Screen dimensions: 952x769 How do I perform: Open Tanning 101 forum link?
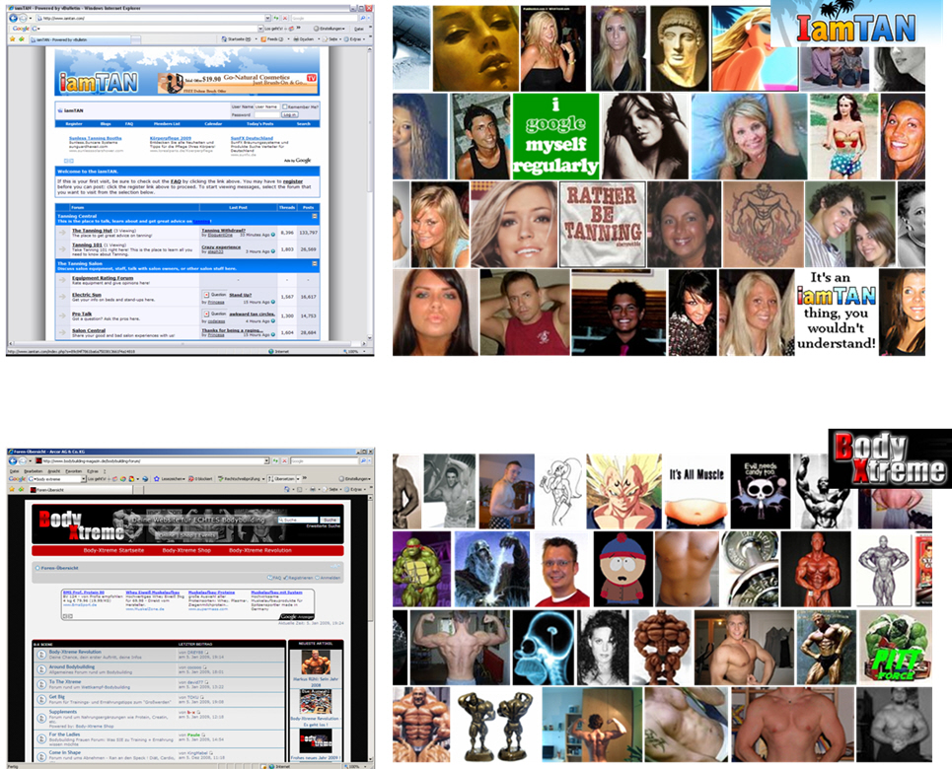point(88,245)
